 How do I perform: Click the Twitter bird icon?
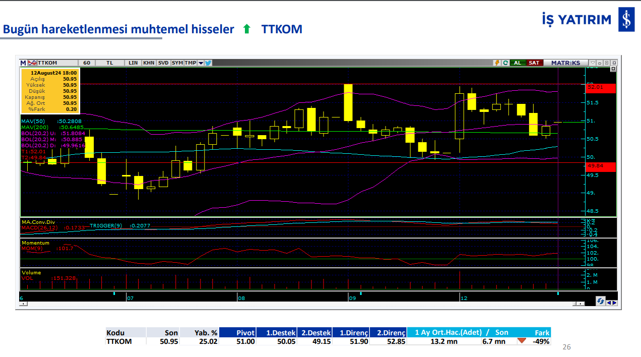pyautogui.click(x=208, y=63)
